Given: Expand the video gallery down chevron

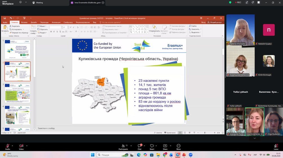Looking at the screenshot, I should [x=255, y=138].
